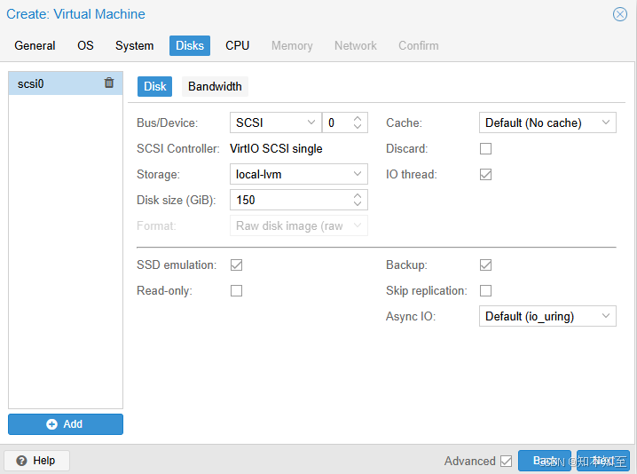637x474 pixels.
Task: Open Help documentation
Action: coord(36,461)
